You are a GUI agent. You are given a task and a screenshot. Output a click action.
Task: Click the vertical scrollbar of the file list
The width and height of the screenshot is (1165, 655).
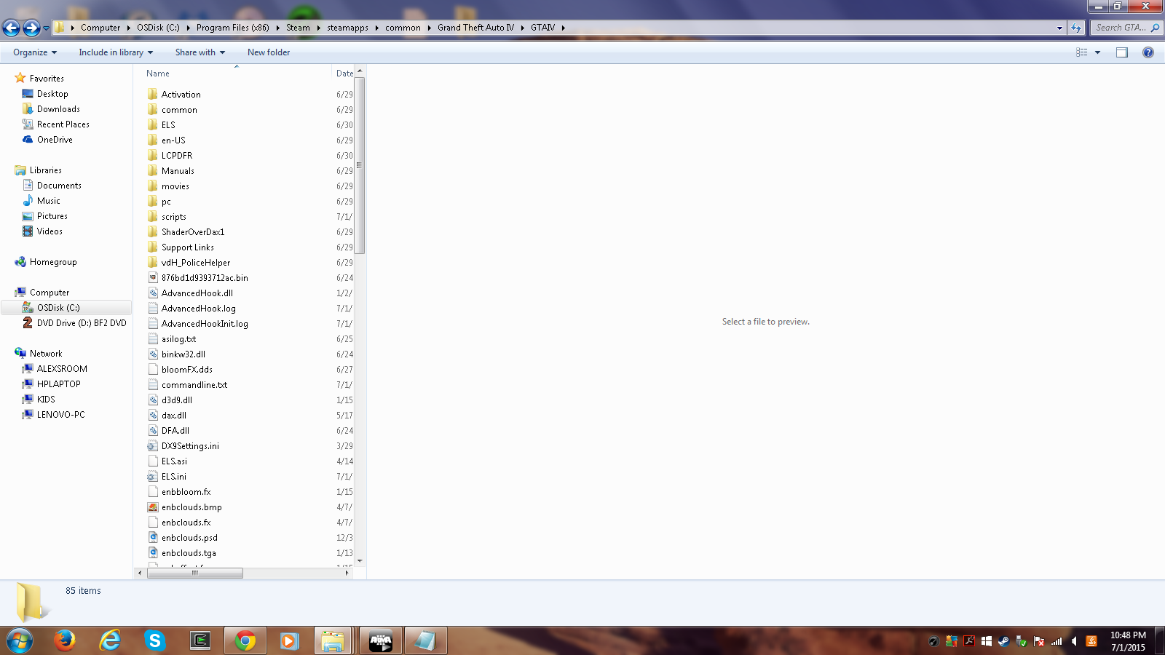tap(360, 165)
